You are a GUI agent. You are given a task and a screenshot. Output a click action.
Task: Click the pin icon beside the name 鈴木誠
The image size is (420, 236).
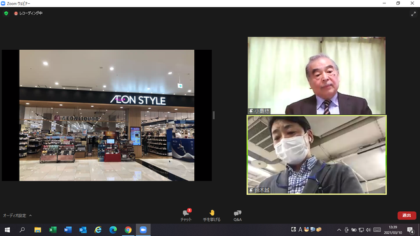(251, 190)
